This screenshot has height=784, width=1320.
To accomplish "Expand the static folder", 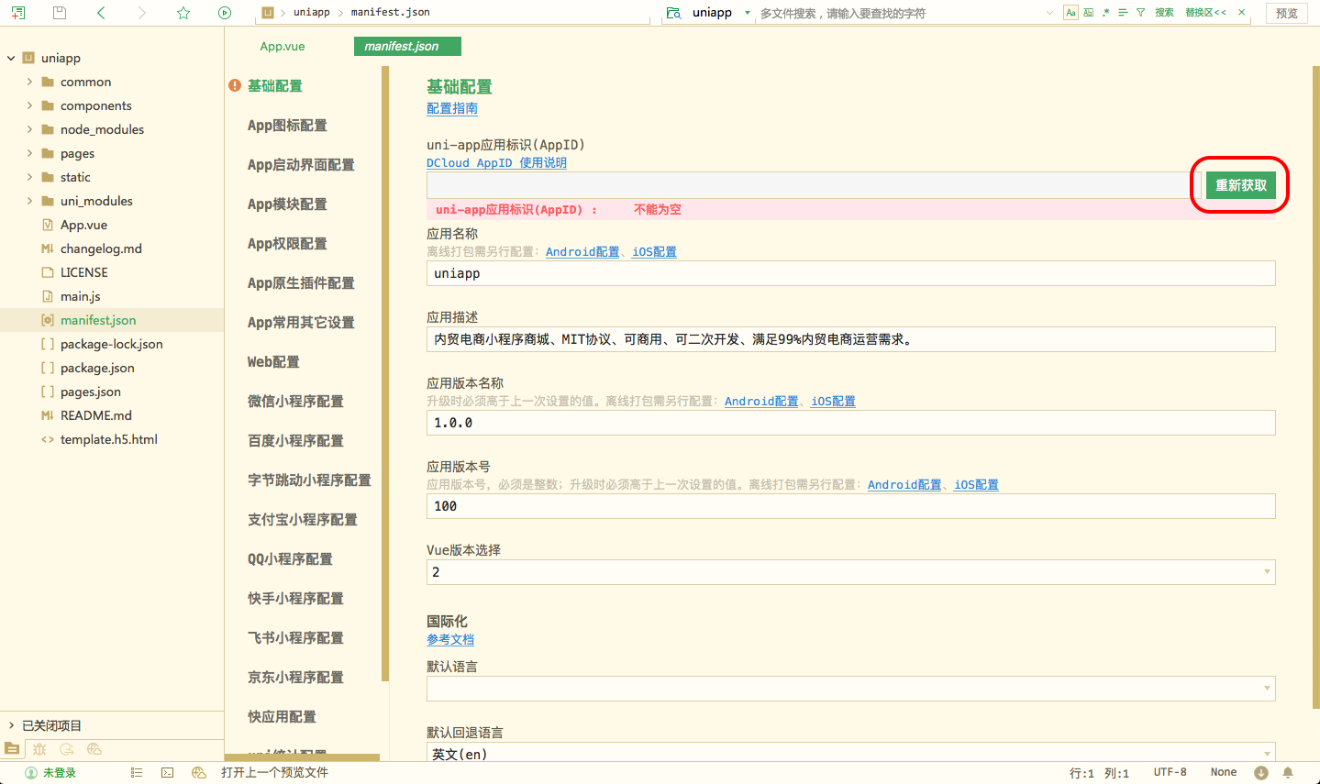I will pos(29,177).
